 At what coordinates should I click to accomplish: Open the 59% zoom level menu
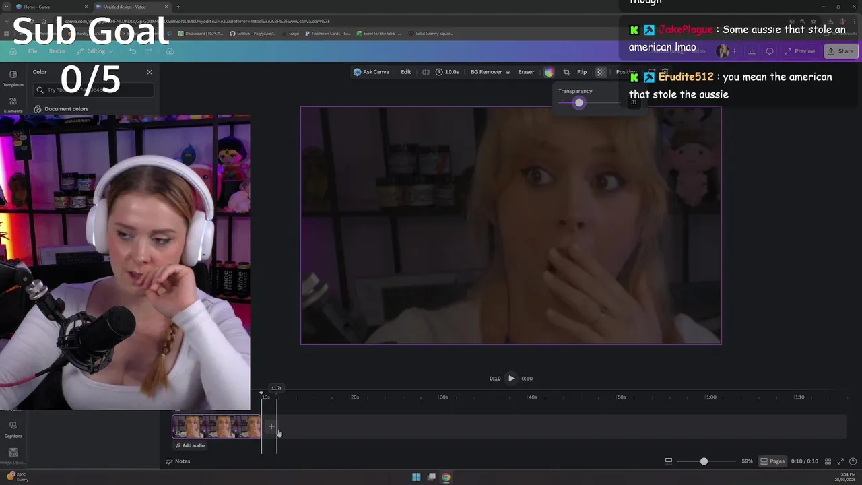tap(747, 461)
